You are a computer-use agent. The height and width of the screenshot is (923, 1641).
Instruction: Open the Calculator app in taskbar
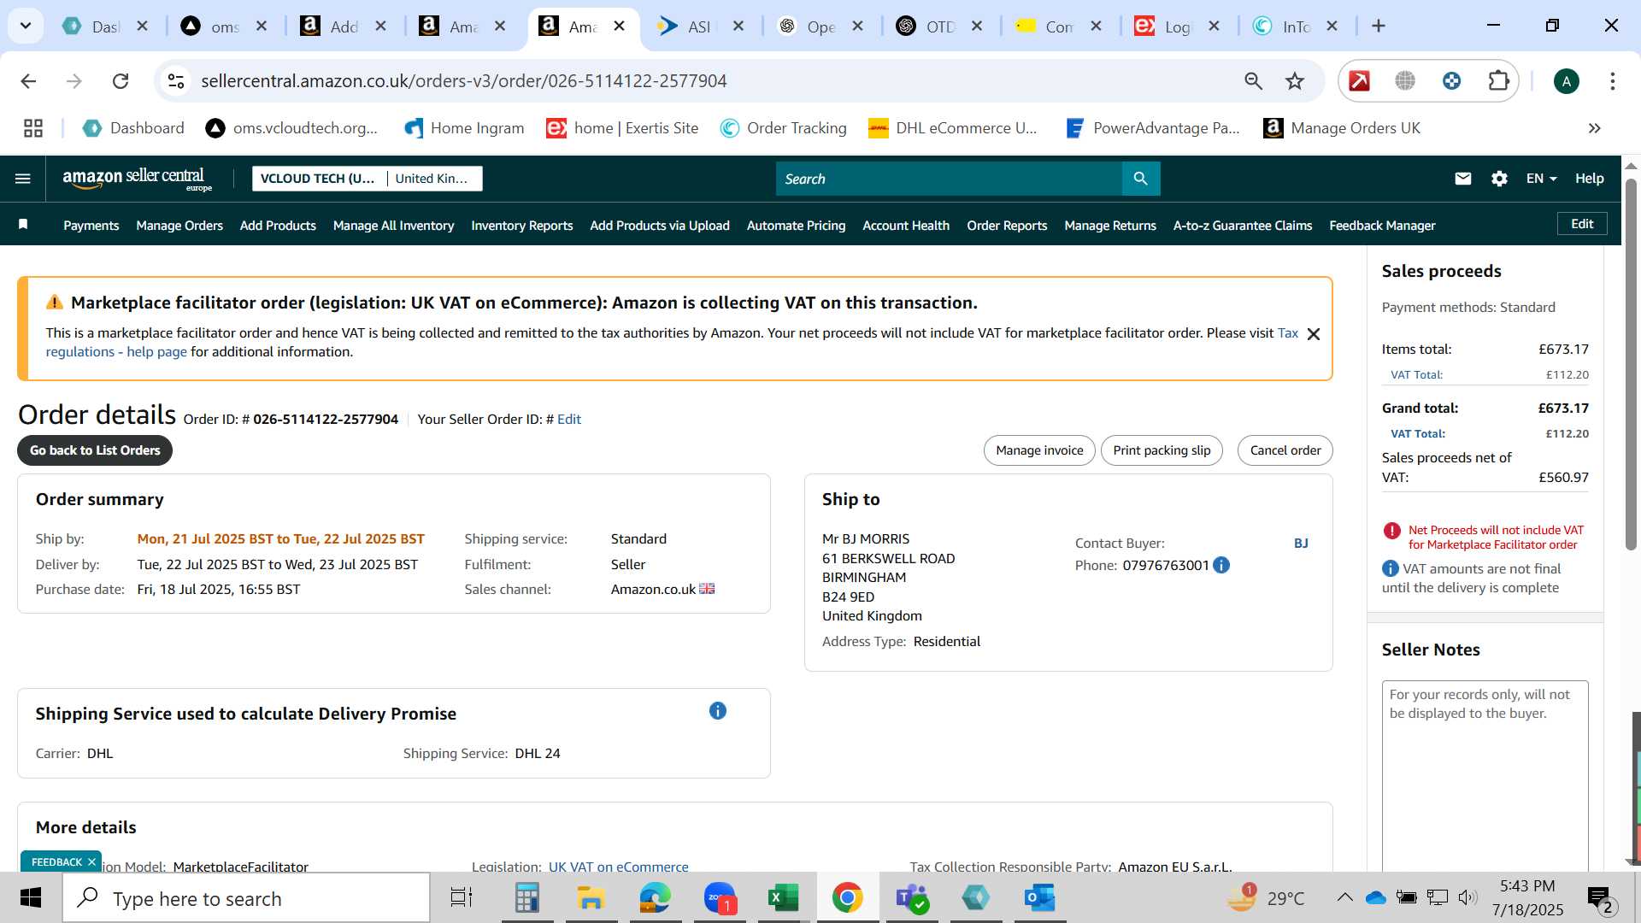(526, 898)
